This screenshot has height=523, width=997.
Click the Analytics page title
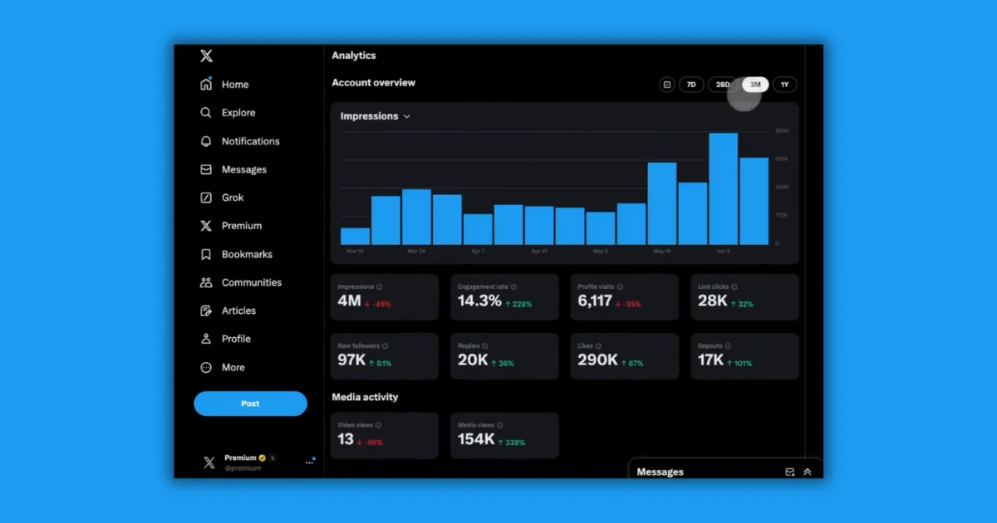pyautogui.click(x=354, y=56)
